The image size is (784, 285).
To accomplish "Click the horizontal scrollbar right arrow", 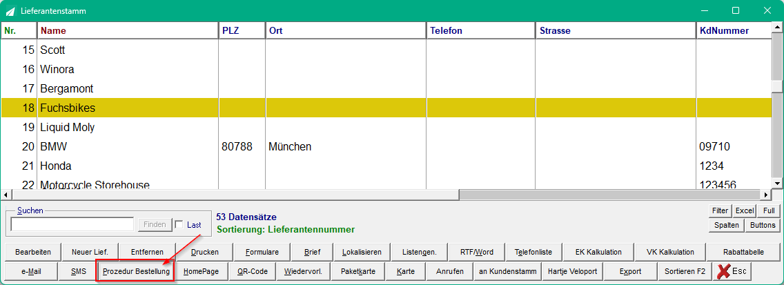I will coord(767,195).
